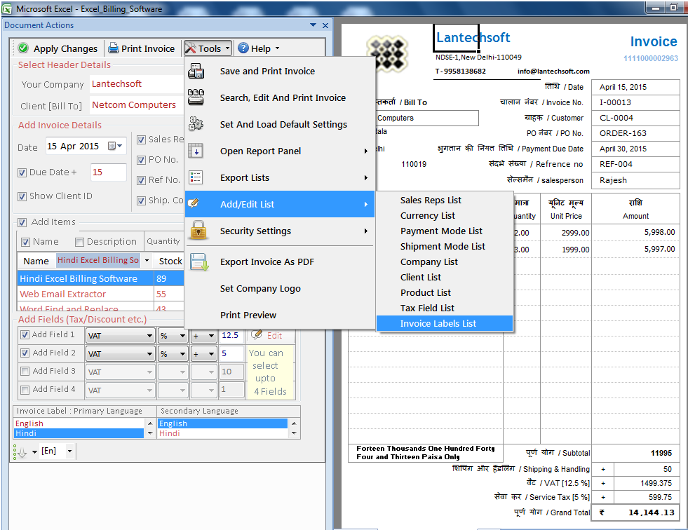Click the Your Company field Lantechsoft

click(x=136, y=84)
